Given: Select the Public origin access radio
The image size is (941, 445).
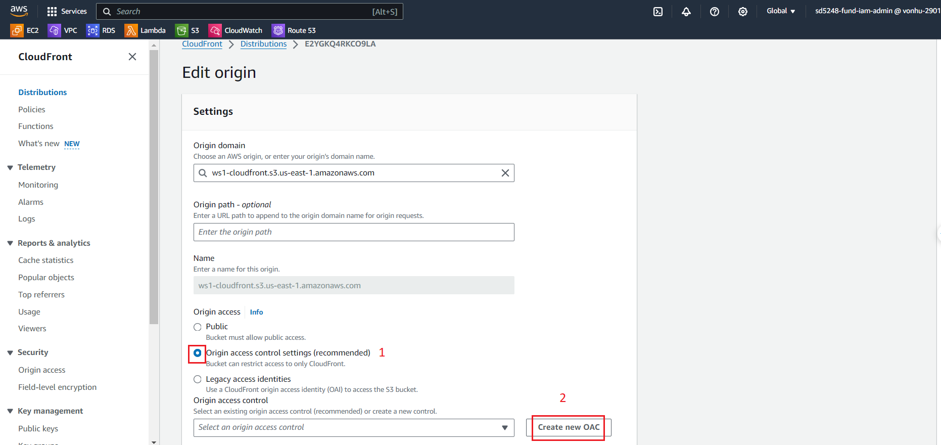Looking at the screenshot, I should point(198,327).
